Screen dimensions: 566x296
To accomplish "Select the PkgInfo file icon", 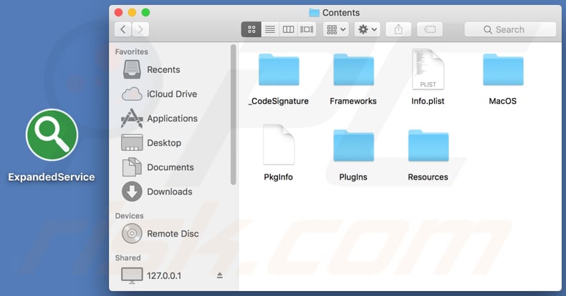I will 279,144.
